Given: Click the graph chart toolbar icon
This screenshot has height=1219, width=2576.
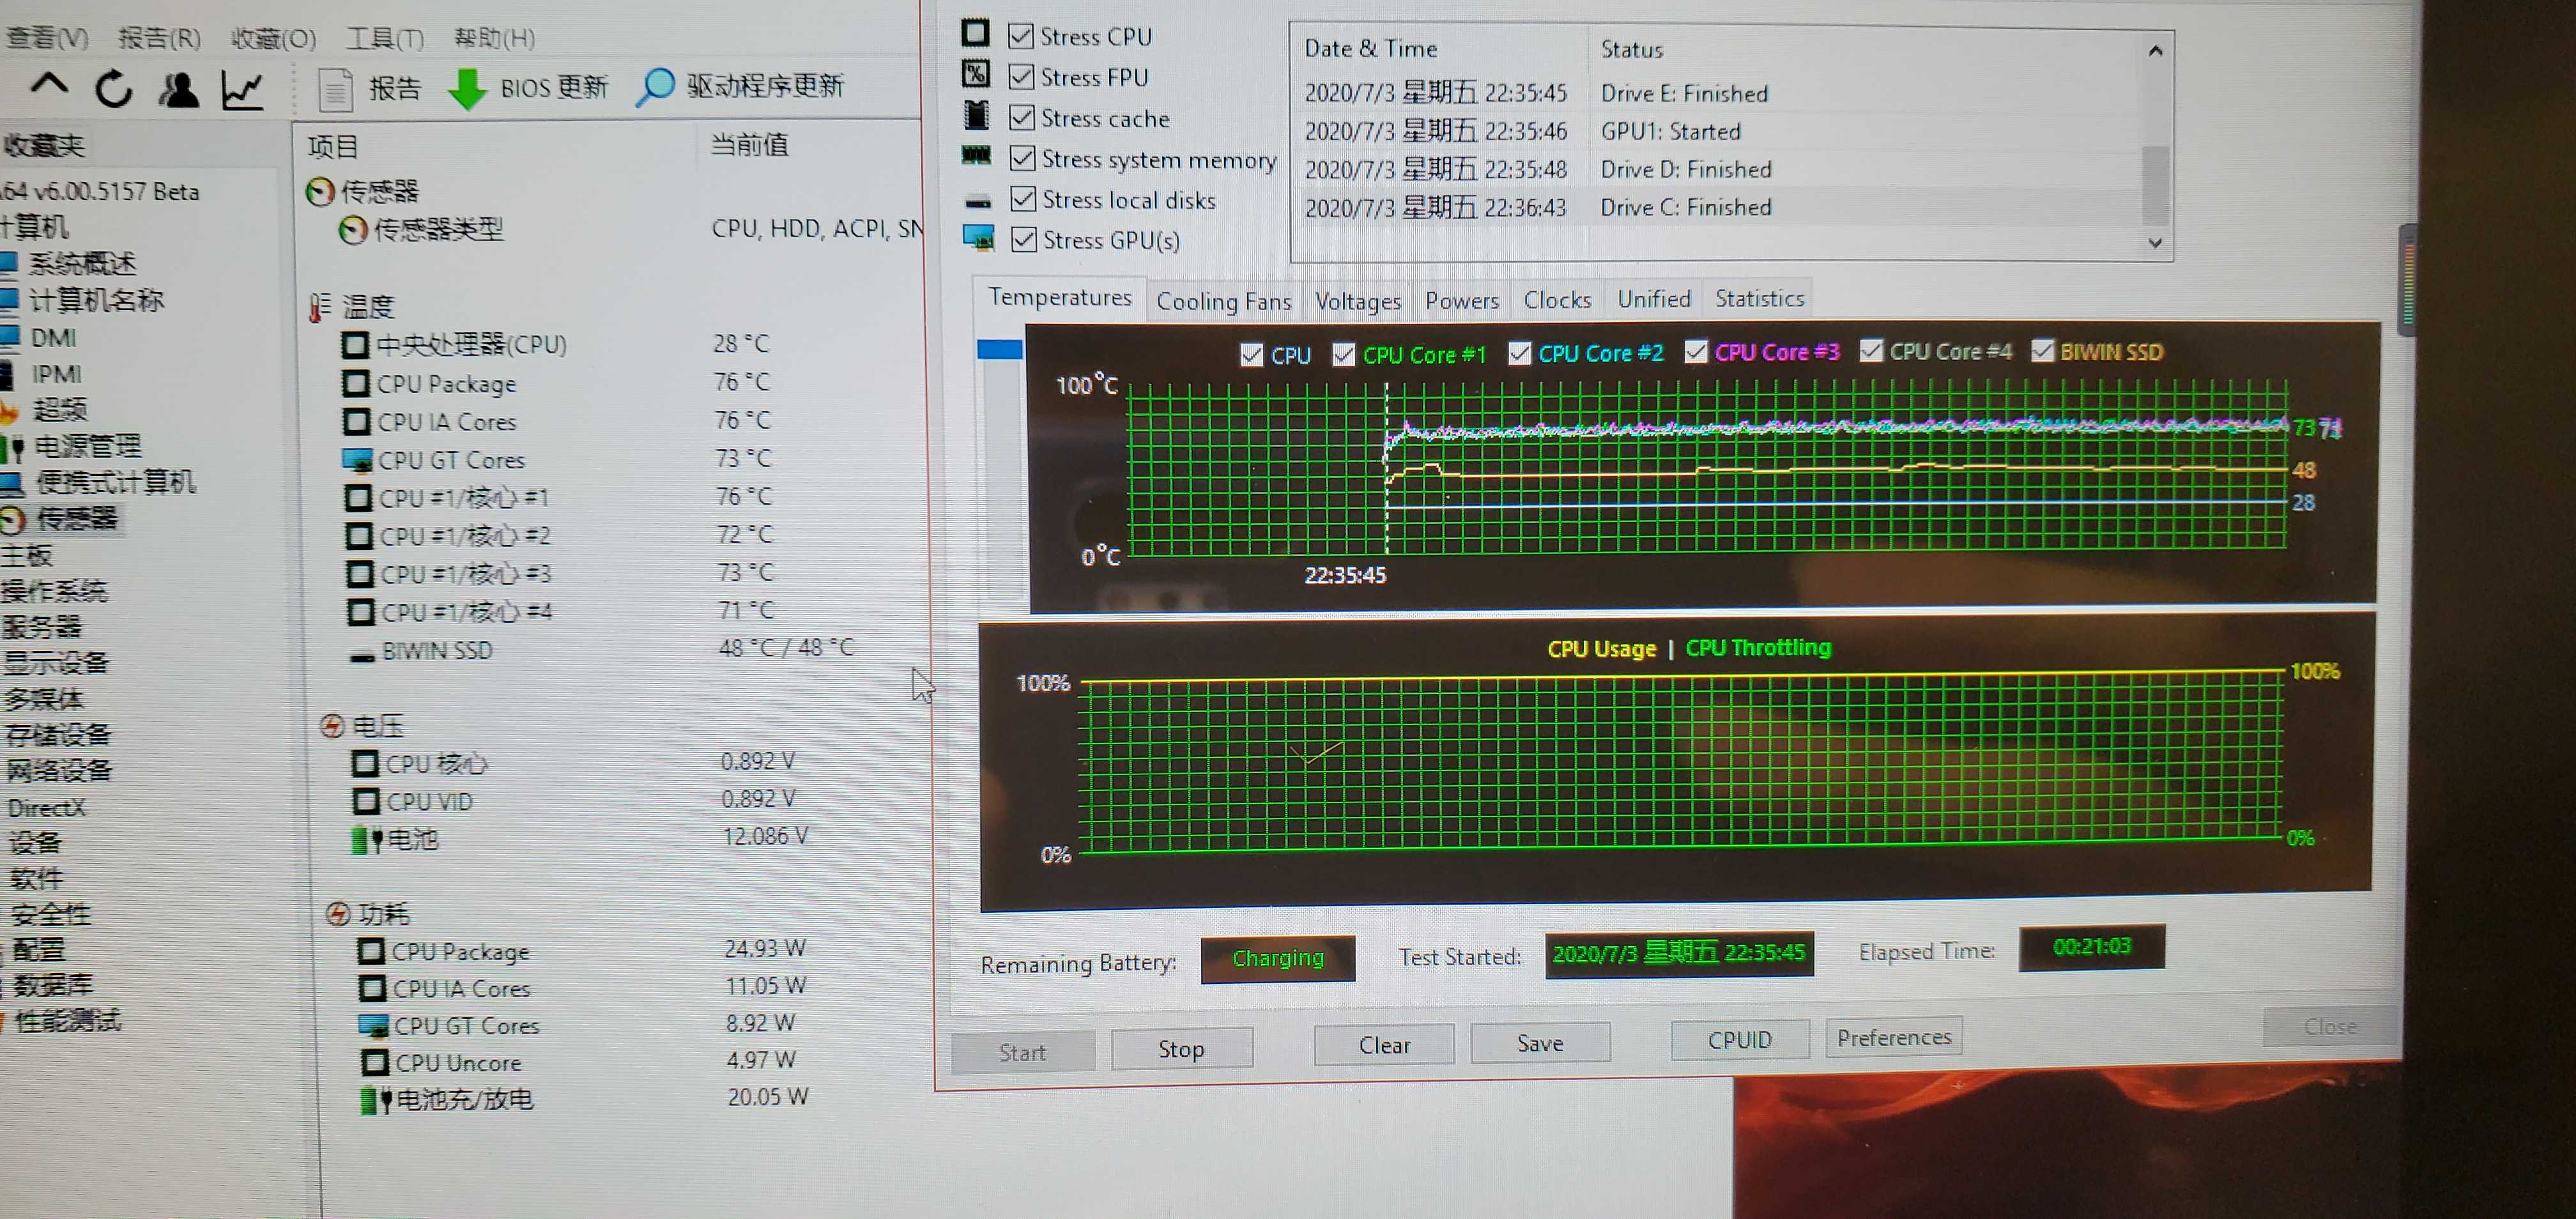Looking at the screenshot, I should 243,90.
